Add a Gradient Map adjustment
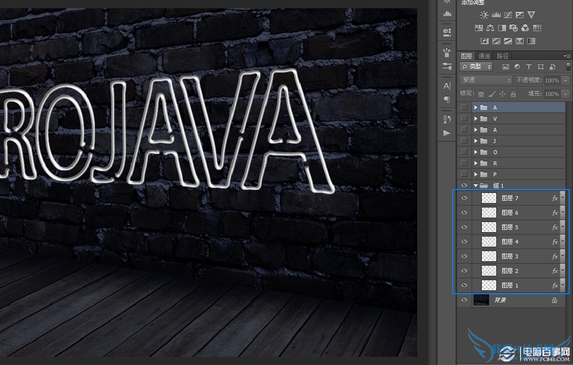The height and width of the screenshot is (365, 573). [x=531, y=41]
